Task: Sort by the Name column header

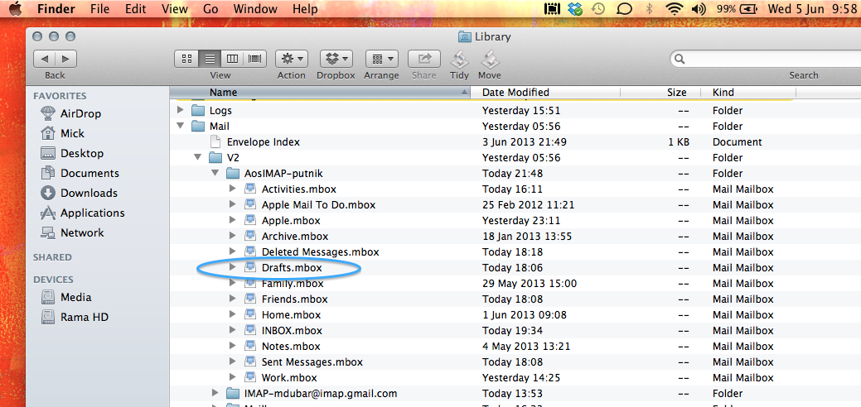Action: point(320,92)
